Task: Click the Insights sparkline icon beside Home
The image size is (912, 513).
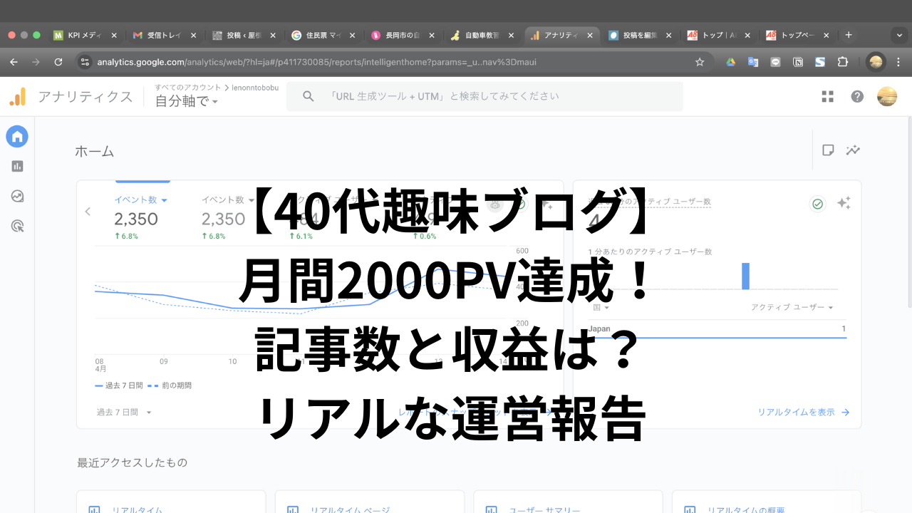Action: [x=853, y=150]
